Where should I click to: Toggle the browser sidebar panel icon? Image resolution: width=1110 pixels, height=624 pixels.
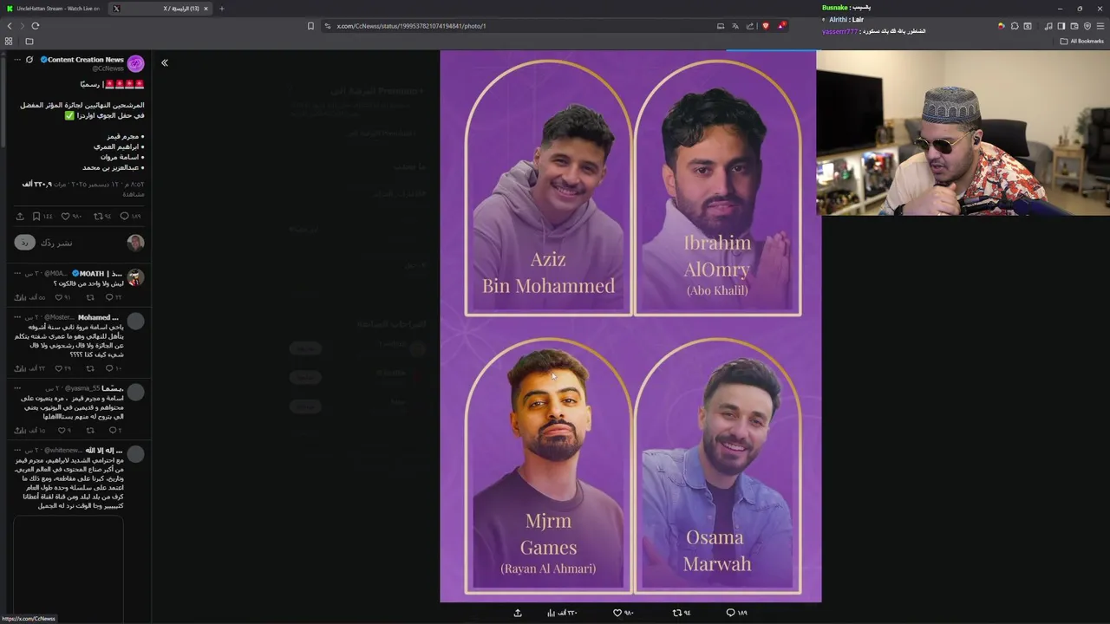coord(1061,26)
